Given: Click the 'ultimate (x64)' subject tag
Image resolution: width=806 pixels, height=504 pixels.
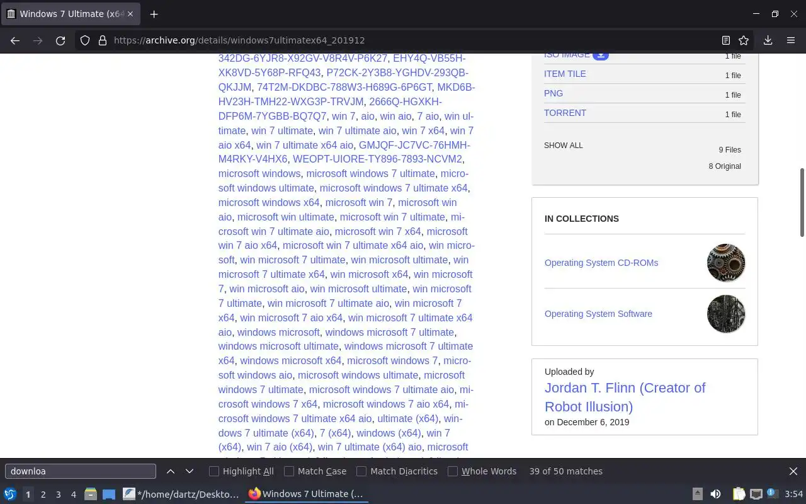Looking at the screenshot, I should [x=407, y=418].
